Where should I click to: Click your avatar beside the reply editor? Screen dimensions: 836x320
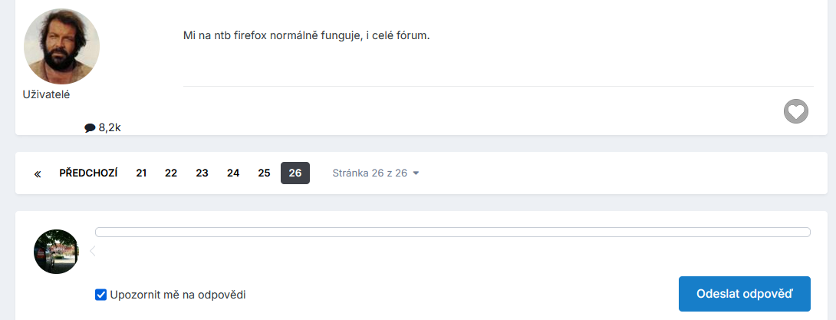point(56,252)
